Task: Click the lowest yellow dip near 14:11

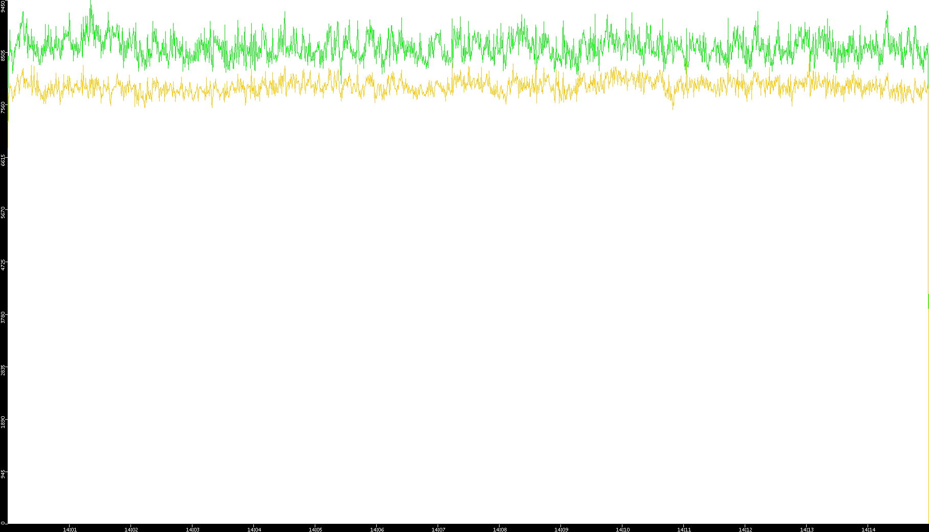Action: click(x=673, y=109)
